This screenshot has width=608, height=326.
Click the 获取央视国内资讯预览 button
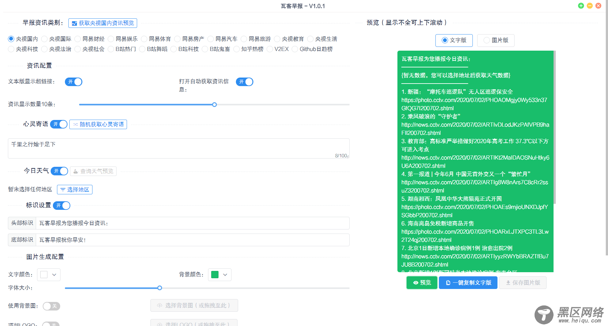(x=103, y=23)
